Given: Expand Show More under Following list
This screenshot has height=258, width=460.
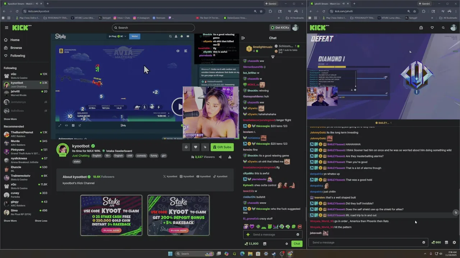Looking at the screenshot, I should click(10, 119).
